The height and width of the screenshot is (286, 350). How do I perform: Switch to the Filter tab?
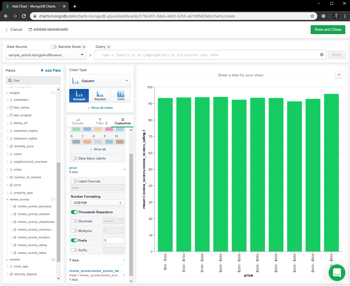coord(100,121)
